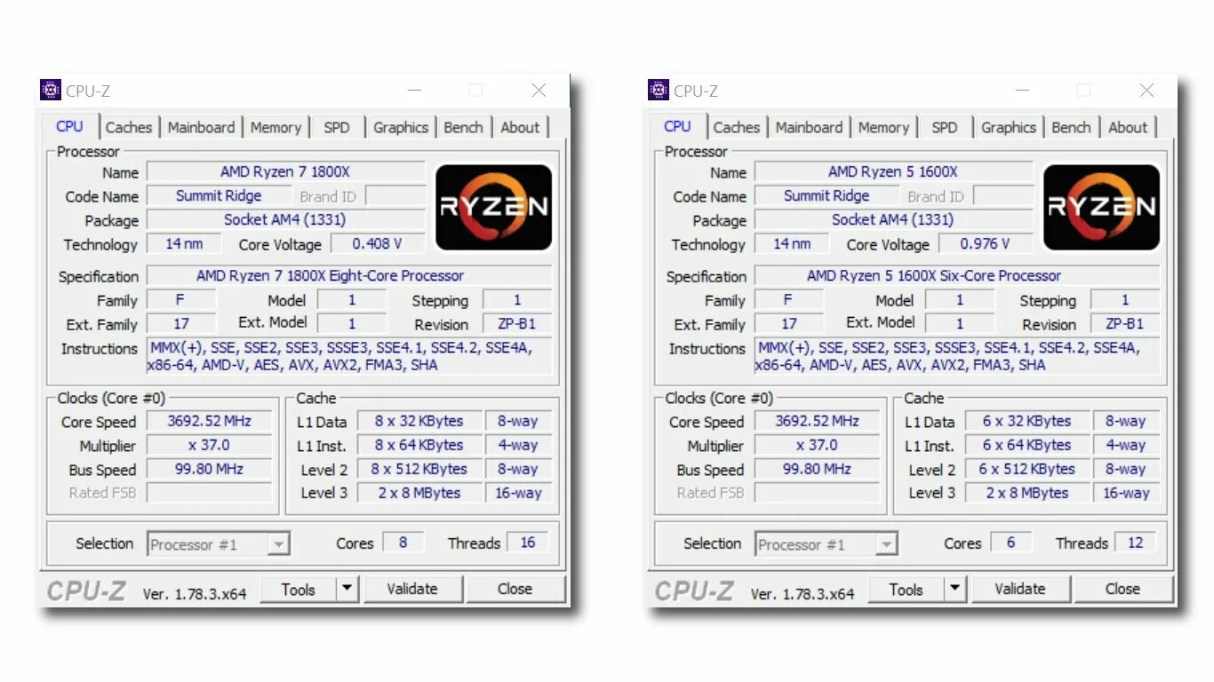Click Validate in the 1600X window
The height and width of the screenshot is (682, 1214).
pyautogui.click(x=1020, y=589)
